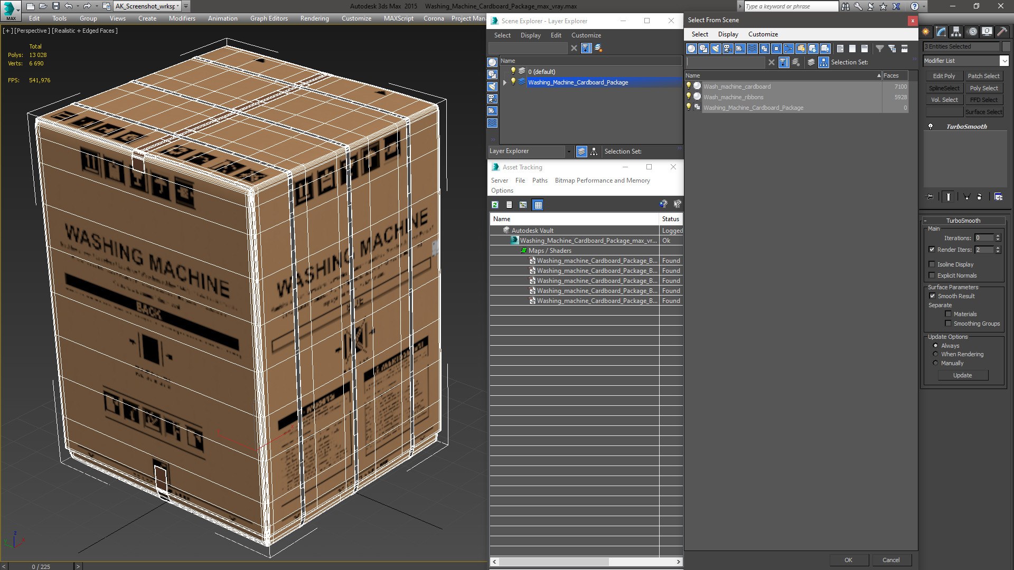This screenshot has width=1014, height=570.
Task: Expand the Washing_Machine_Cardboard_Package layer
Action: [x=505, y=82]
